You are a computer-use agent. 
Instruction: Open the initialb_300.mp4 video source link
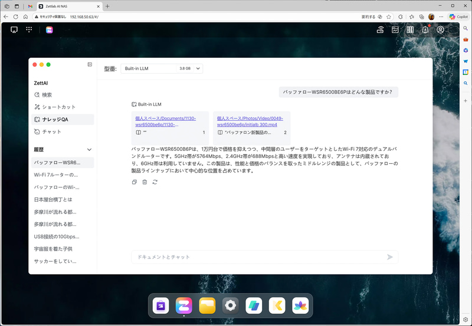[250, 121]
